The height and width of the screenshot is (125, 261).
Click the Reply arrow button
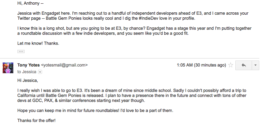pos(244,65)
